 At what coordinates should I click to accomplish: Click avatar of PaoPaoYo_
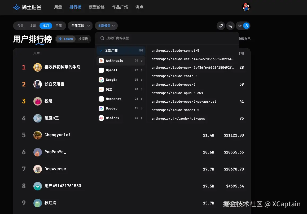click(x=38, y=152)
